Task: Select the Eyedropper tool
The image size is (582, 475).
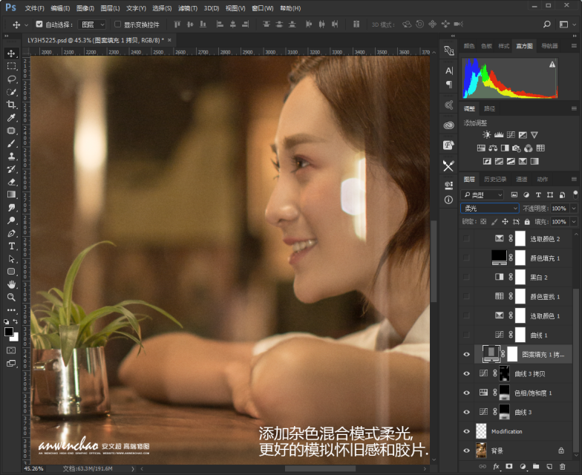Action: [x=12, y=117]
